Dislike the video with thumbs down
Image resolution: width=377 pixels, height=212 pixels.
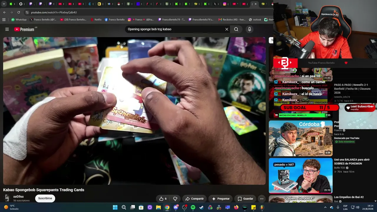(175, 199)
